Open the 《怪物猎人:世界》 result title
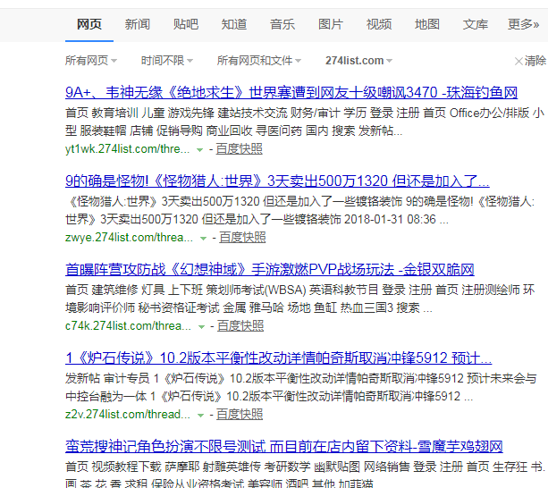Screen dimensions: 548x488 click(277, 180)
